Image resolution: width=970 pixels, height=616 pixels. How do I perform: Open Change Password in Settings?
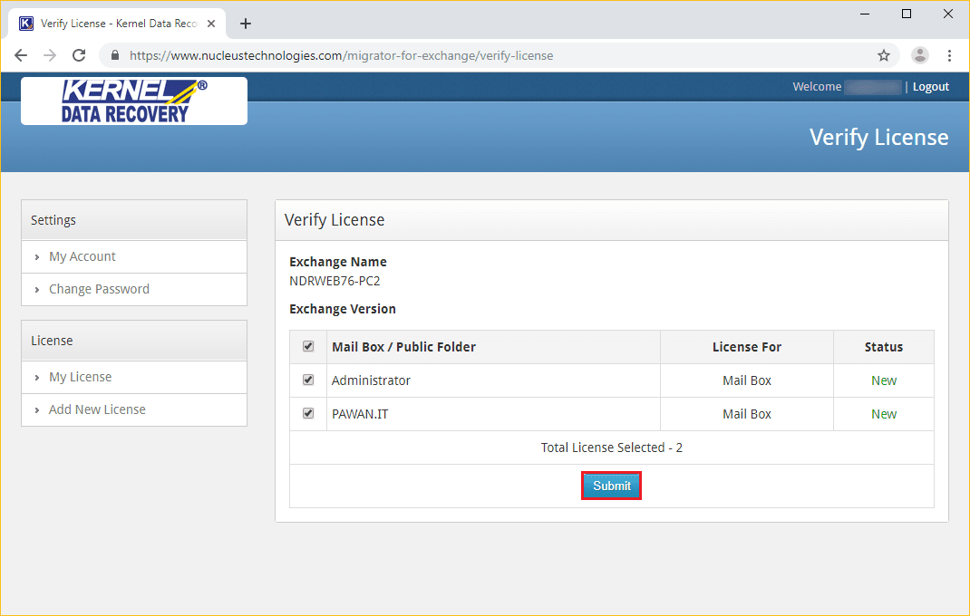click(99, 290)
